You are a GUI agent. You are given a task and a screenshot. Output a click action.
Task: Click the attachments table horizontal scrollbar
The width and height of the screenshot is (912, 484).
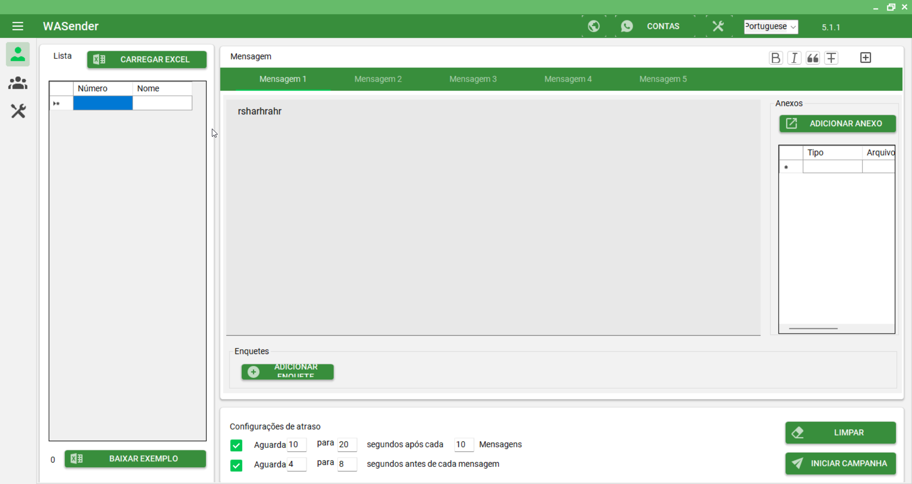pos(813,328)
